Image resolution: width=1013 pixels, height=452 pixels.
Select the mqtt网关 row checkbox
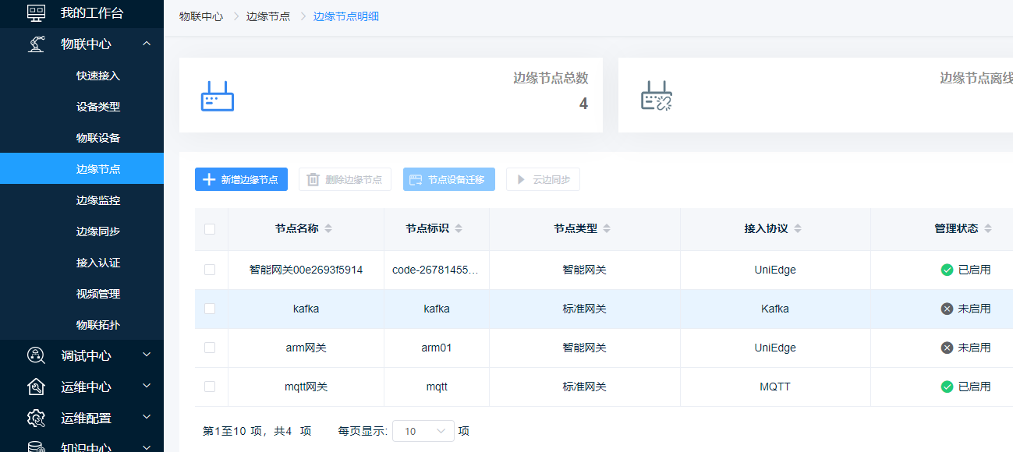coord(210,387)
